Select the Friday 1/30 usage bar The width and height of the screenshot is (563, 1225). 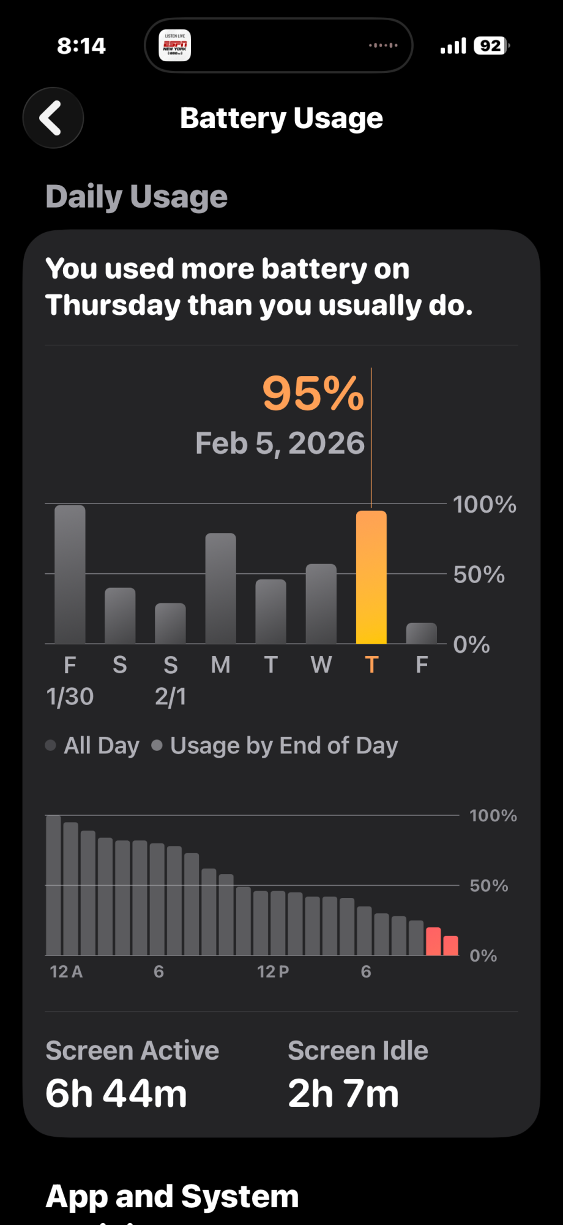tap(70, 574)
